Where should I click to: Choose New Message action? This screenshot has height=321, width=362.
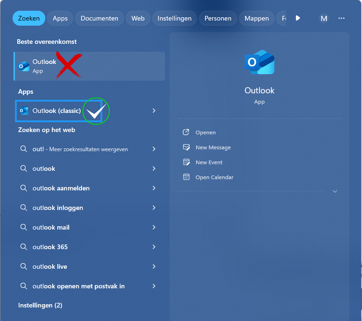point(213,147)
